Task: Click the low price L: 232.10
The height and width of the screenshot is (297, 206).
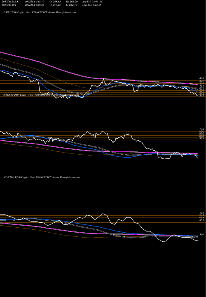Action: [x=71, y=5]
